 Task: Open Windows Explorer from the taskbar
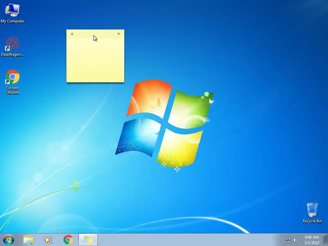(29, 240)
